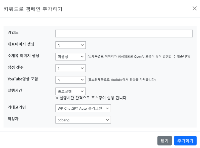Click the 실행시간 label text
200x148 pixels.
[15, 91]
